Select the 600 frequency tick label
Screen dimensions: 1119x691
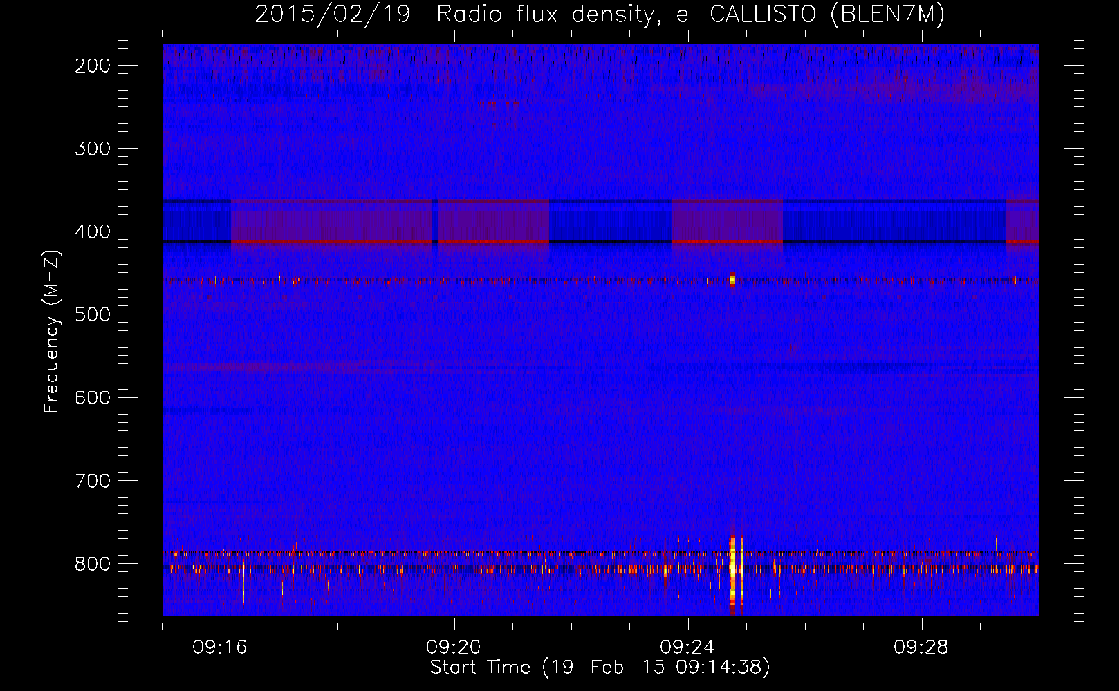tap(92, 397)
